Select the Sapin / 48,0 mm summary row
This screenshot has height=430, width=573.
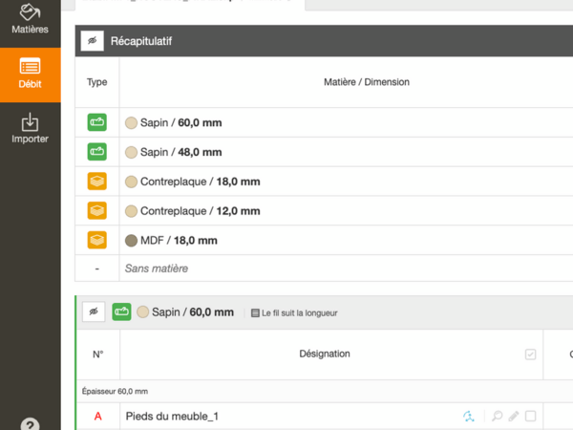tap(173, 152)
